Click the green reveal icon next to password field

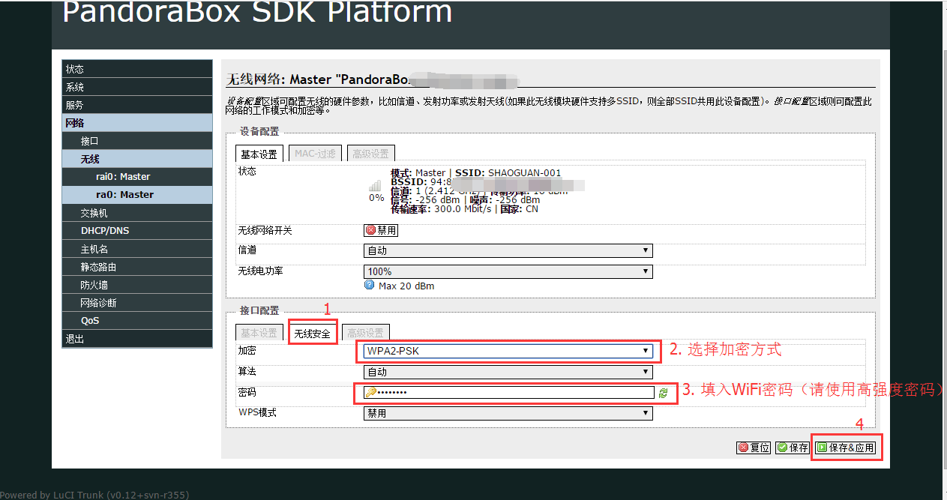[x=663, y=393]
